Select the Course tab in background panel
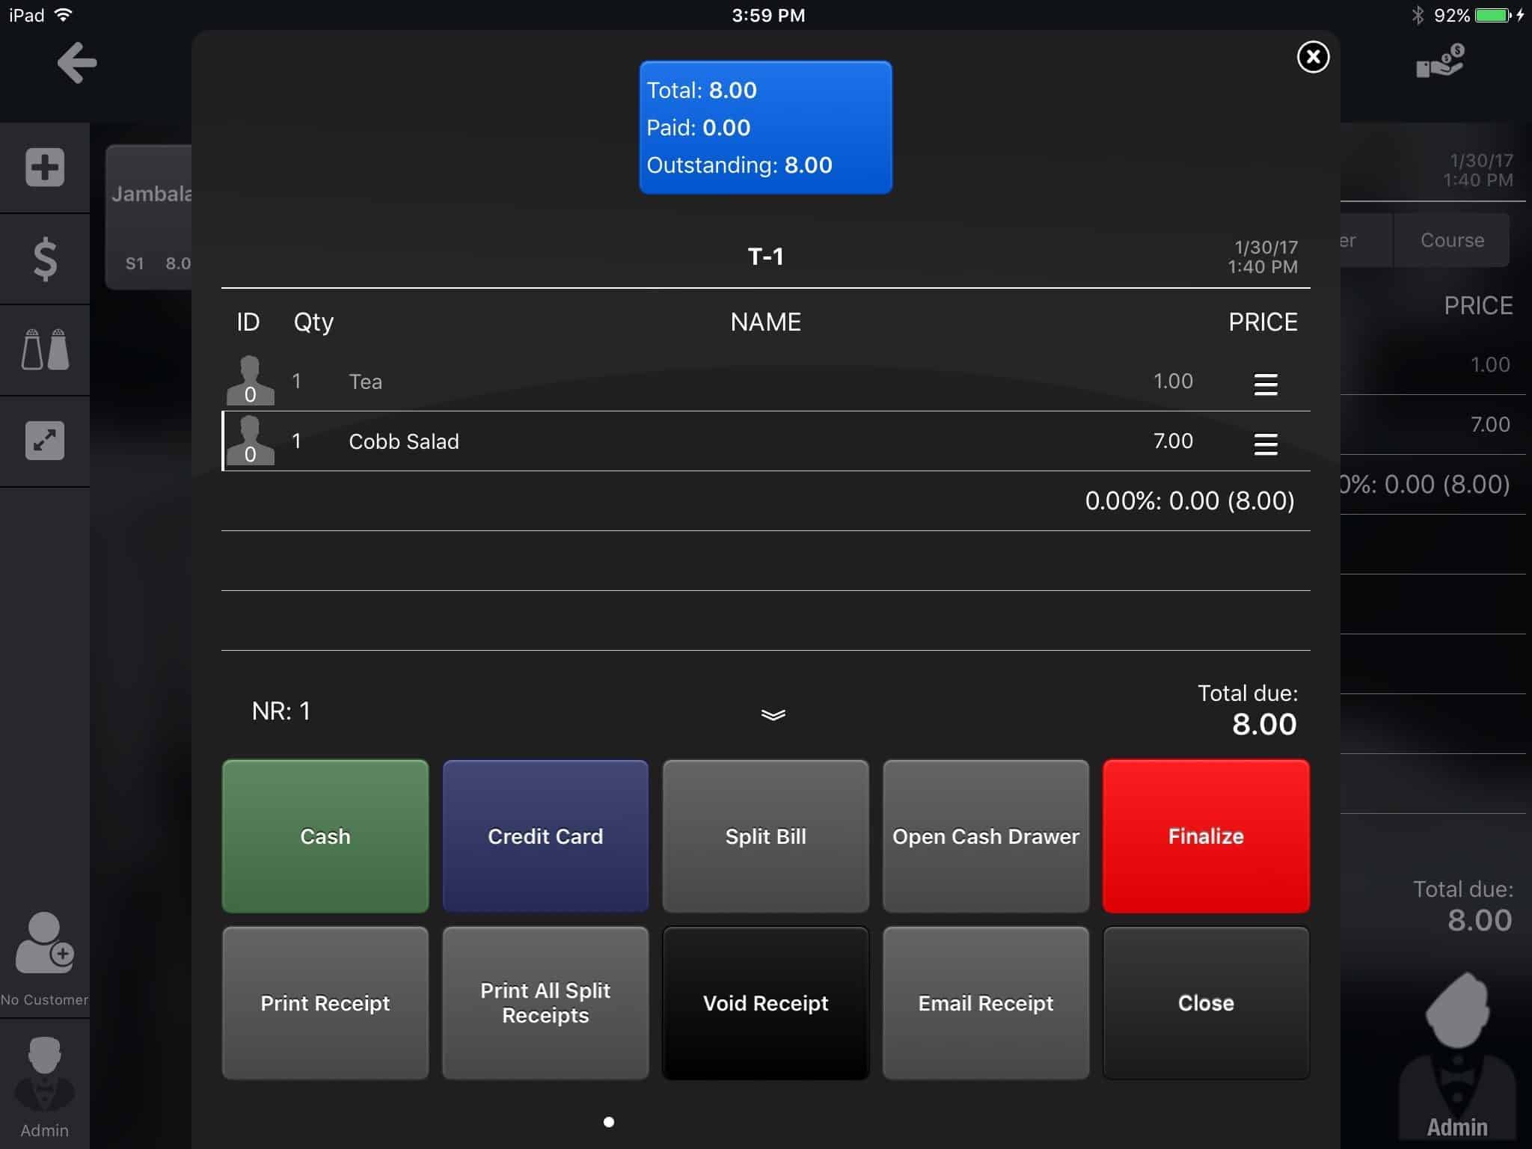Viewport: 1532px width, 1149px height. (1452, 240)
